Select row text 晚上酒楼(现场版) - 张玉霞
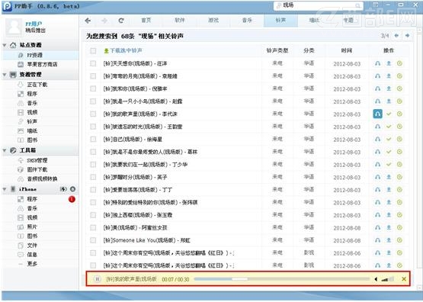 click(138, 215)
